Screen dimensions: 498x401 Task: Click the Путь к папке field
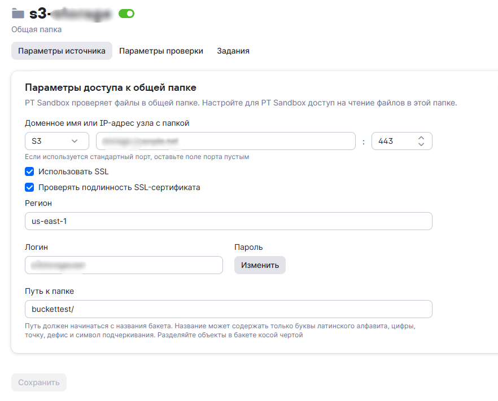click(229, 309)
